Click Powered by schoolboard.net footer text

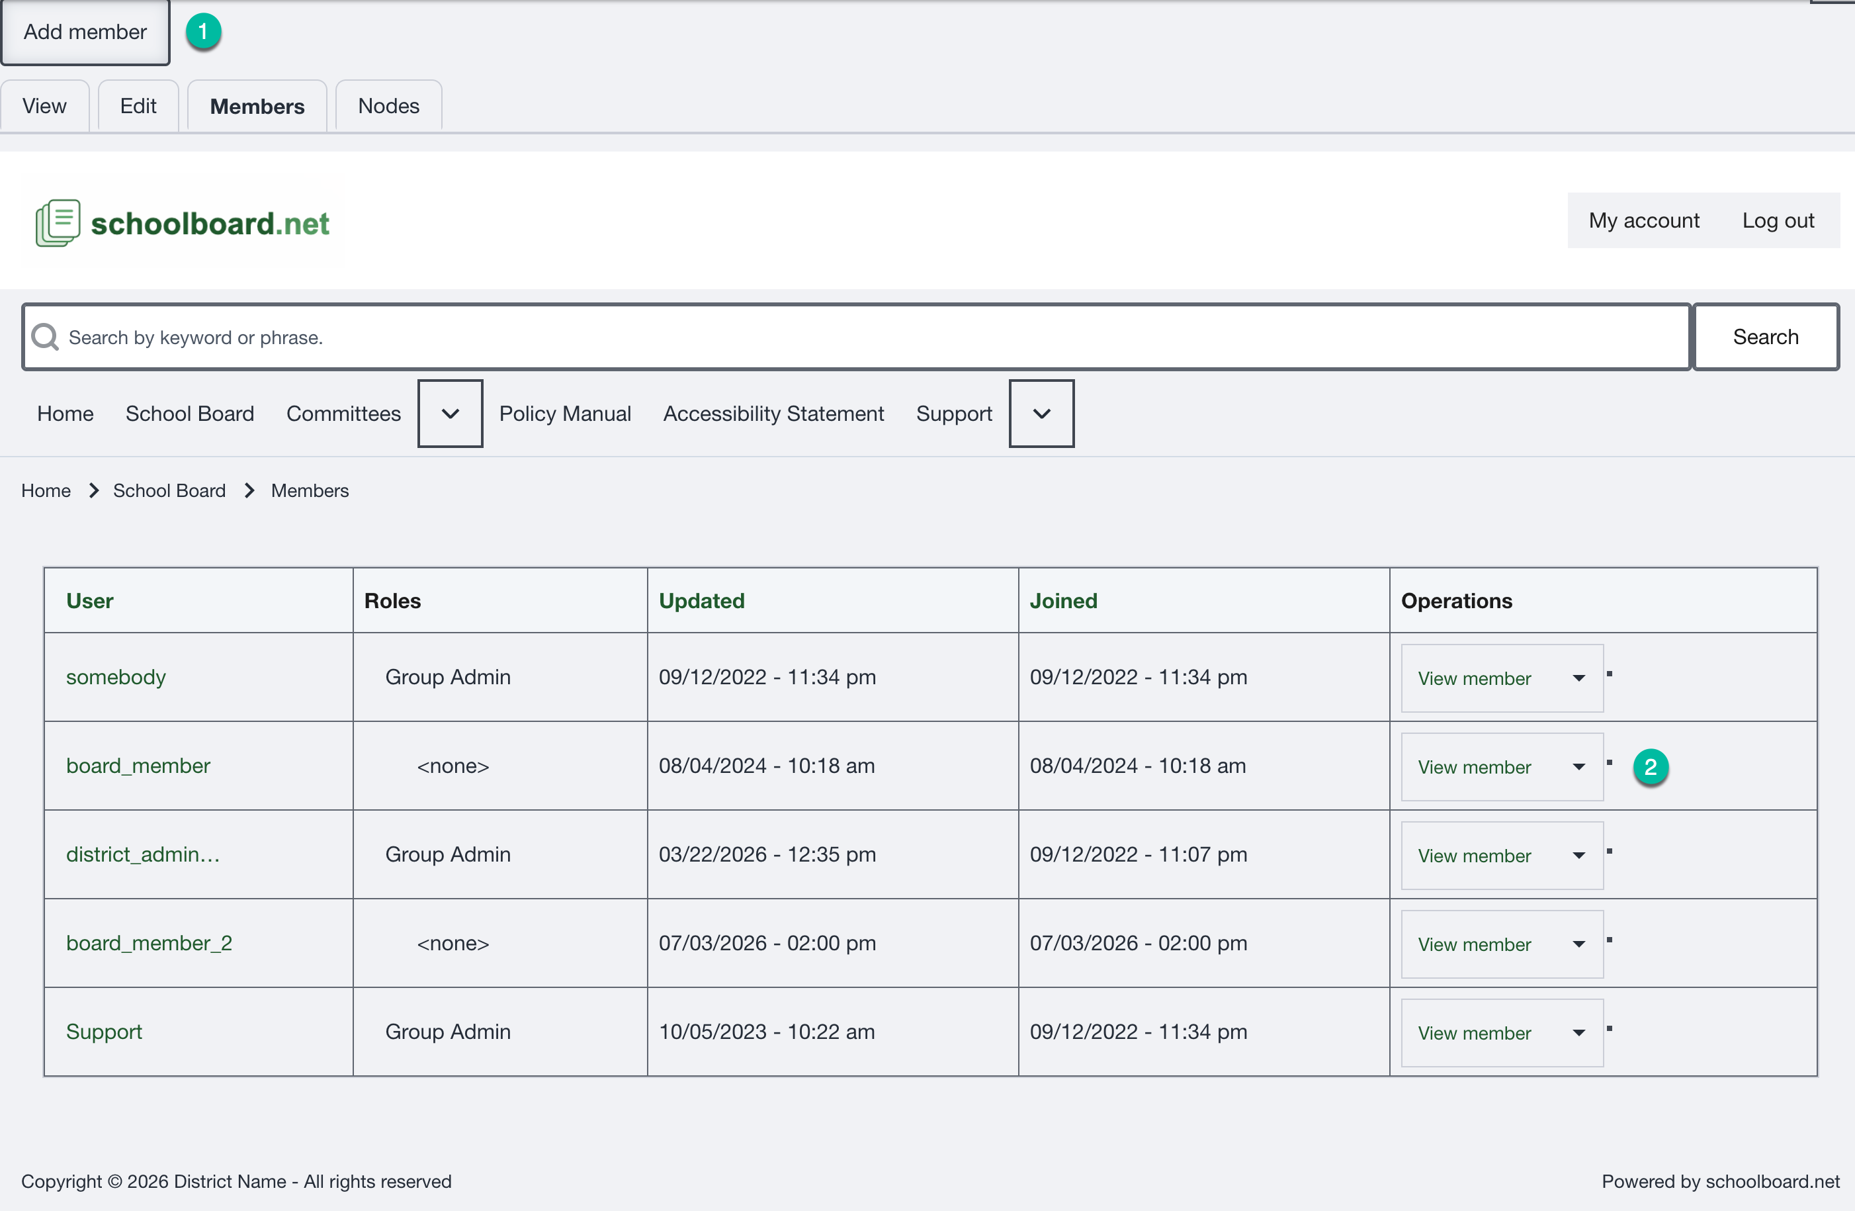pos(1720,1181)
